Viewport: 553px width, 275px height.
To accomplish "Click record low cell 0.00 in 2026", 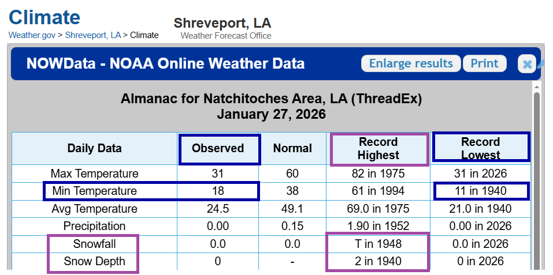I will pyautogui.click(x=480, y=226).
